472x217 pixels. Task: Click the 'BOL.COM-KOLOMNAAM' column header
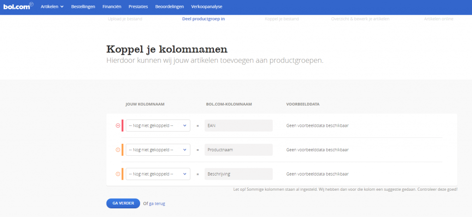(x=228, y=105)
